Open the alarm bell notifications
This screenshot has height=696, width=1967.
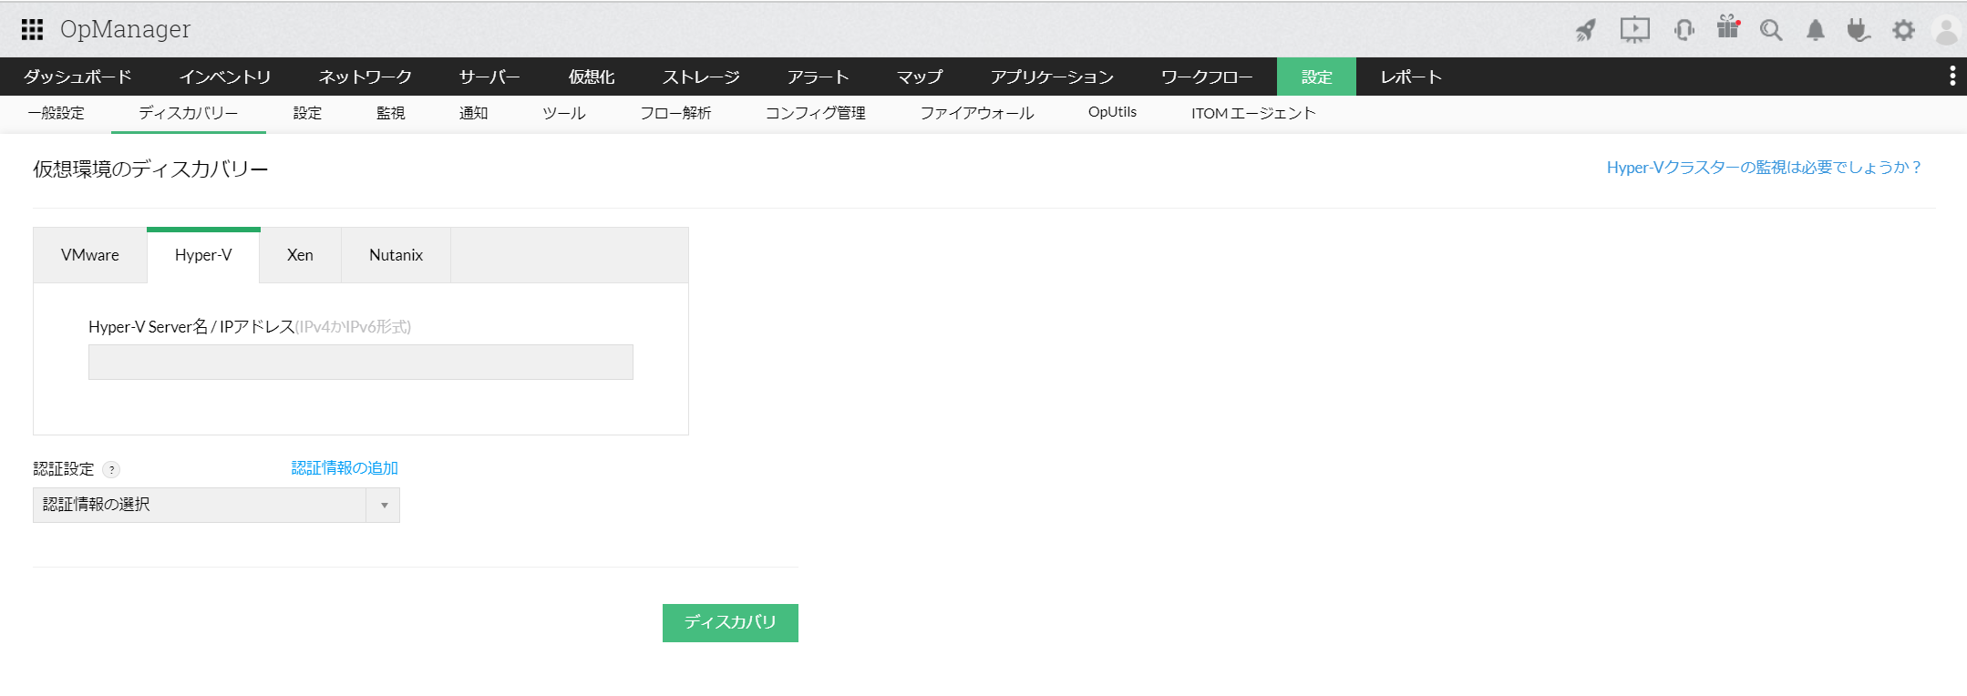pos(1816,30)
